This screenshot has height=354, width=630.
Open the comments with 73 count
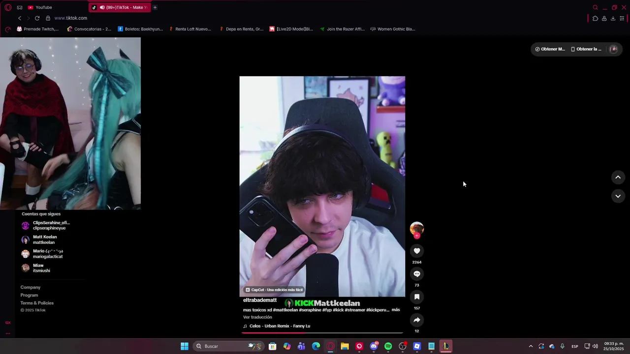point(417,274)
